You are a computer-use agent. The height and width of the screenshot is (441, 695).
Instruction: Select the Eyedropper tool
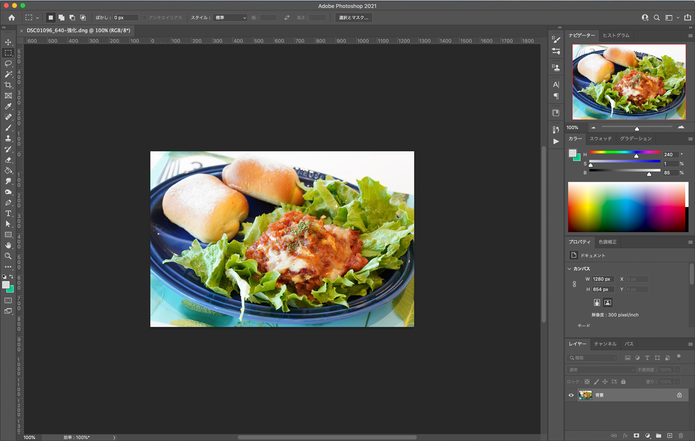click(8, 106)
